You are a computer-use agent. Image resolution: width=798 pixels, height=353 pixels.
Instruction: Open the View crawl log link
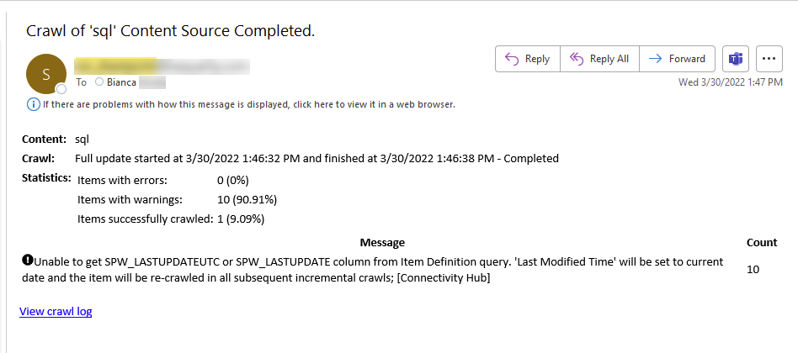click(x=56, y=311)
